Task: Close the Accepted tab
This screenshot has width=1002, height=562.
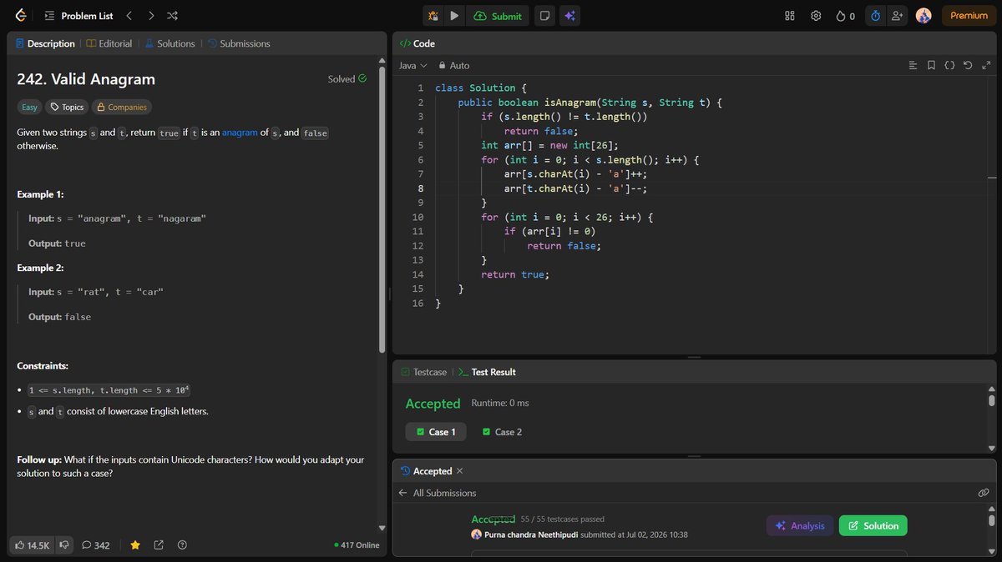Action: (x=459, y=471)
